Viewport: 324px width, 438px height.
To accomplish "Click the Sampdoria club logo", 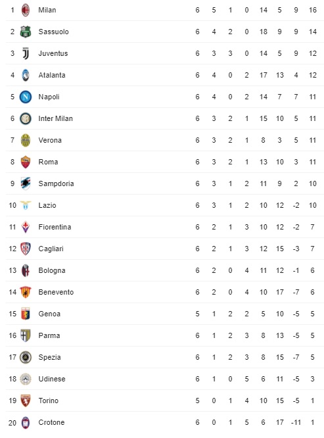I will coord(26,183).
